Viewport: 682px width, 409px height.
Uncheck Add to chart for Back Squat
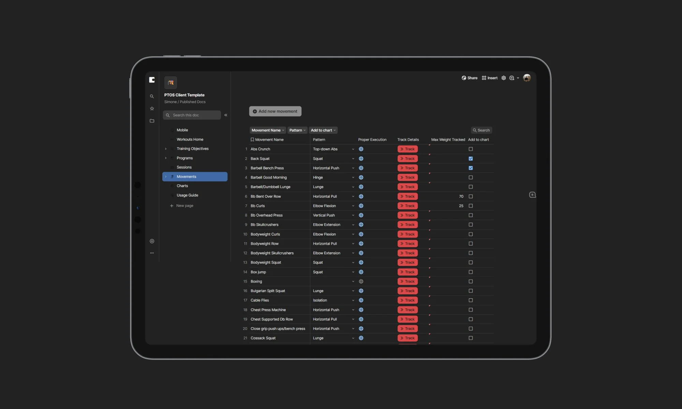471,158
